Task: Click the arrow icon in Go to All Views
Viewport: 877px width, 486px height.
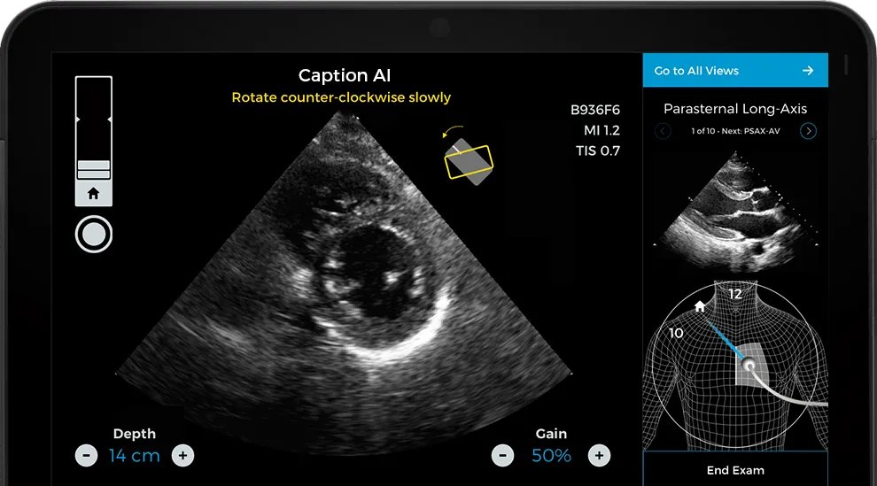Action: pos(808,71)
